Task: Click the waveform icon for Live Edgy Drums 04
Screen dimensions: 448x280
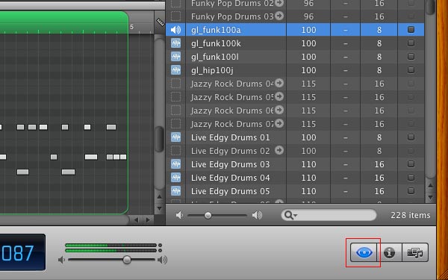Action: (175, 178)
